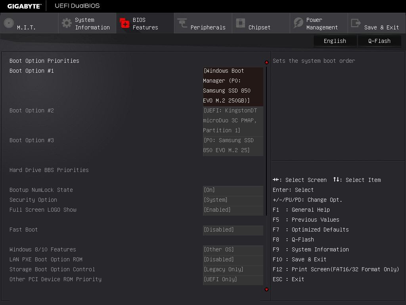
Task: Select the Boot Option #1 label
Action: [x=32, y=71]
